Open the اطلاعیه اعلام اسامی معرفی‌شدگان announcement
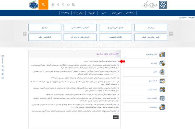Viewport: 195px width, 129px height. 76,100
